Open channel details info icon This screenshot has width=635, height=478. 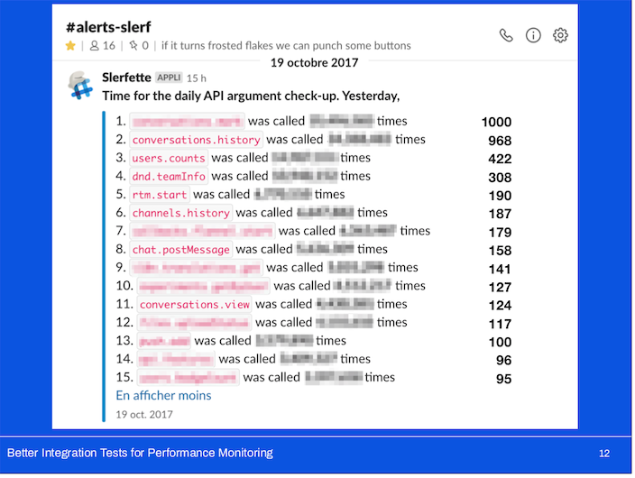point(533,36)
